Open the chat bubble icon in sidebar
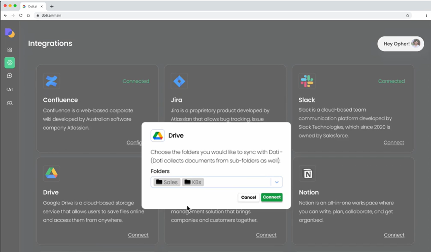431x252 pixels. (9, 76)
